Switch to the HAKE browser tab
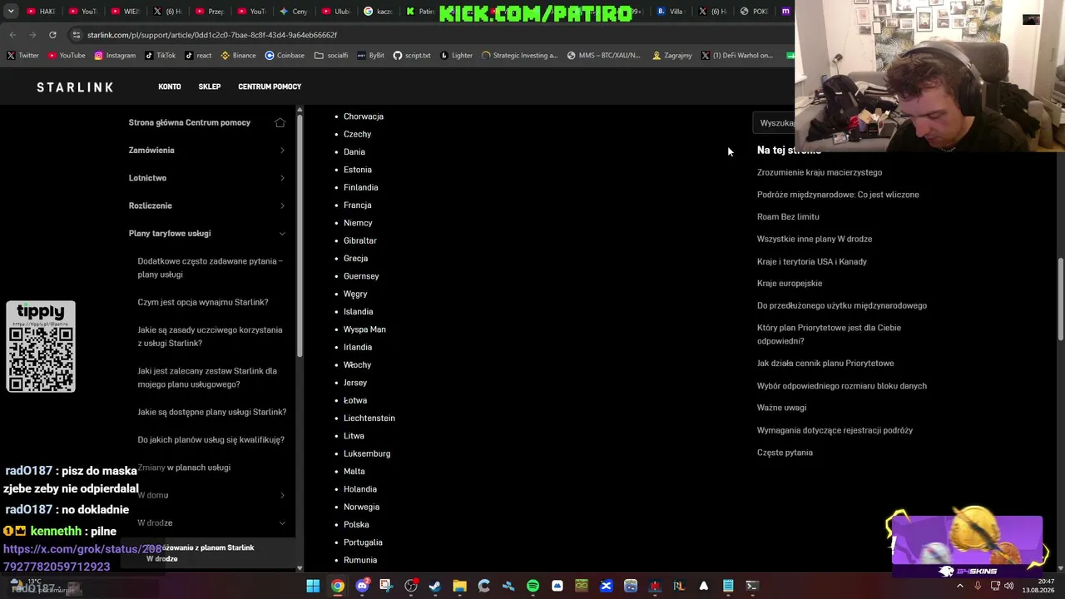This screenshot has width=1065, height=599. 41,12
